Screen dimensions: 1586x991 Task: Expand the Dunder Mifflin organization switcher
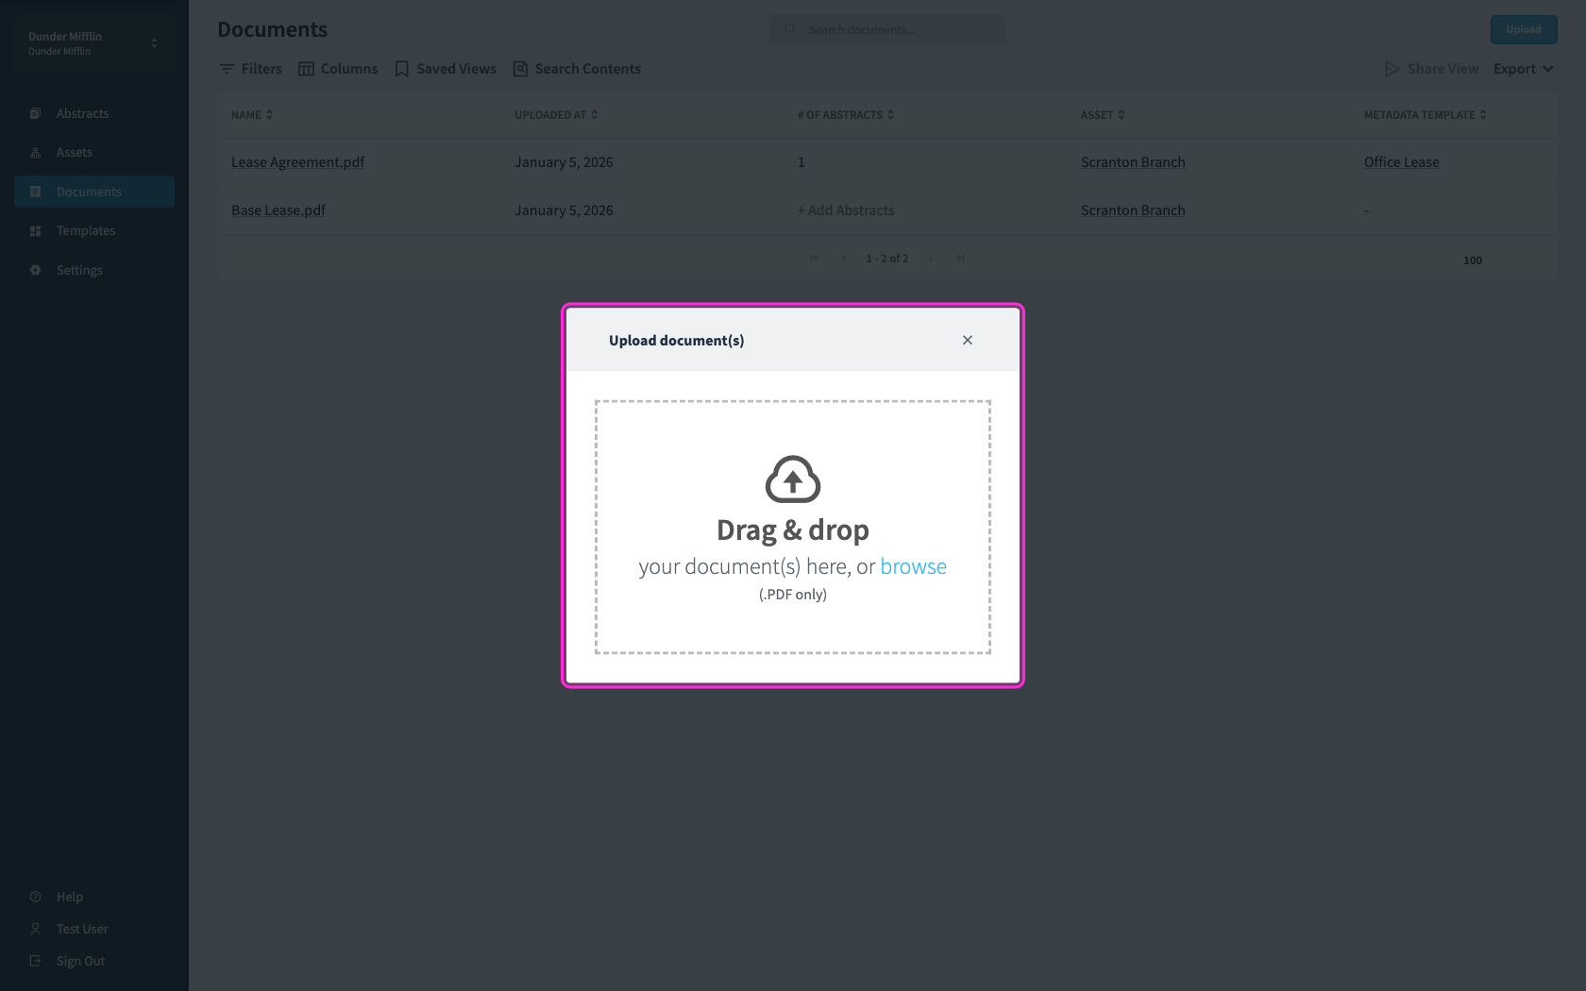(94, 43)
